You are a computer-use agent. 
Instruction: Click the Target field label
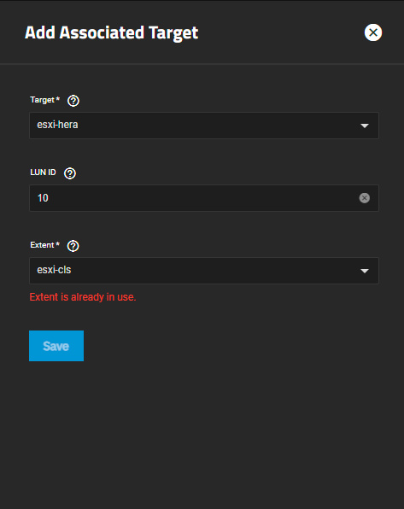(42, 100)
